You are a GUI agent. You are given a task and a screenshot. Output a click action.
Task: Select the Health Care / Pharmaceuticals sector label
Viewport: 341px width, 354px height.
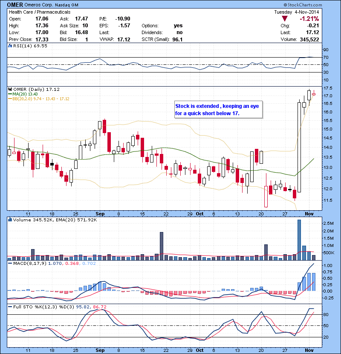pyautogui.click(x=40, y=12)
